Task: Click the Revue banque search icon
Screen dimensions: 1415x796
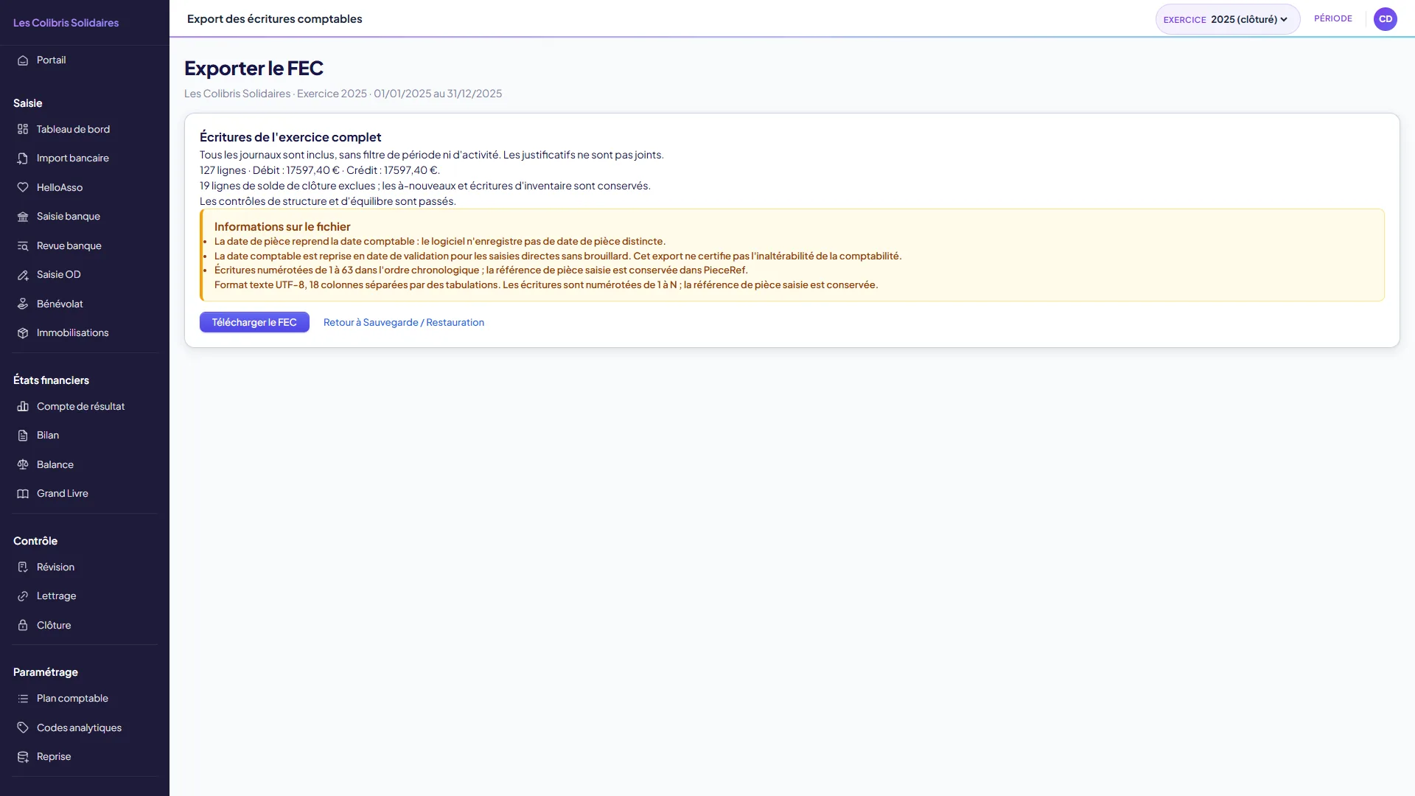Action: tap(23, 246)
